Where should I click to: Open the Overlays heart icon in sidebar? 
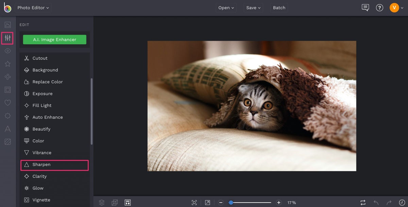[x=7, y=103]
